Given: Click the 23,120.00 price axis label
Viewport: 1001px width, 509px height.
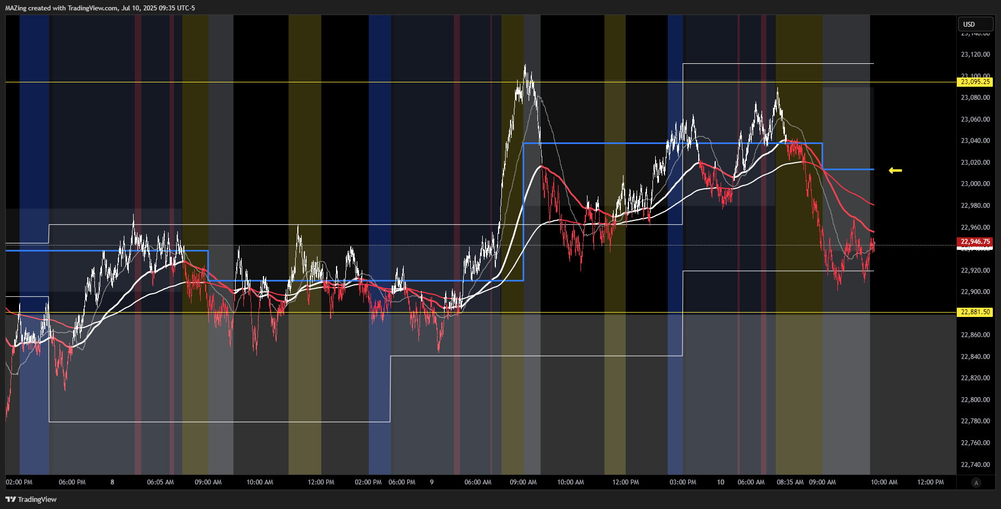Looking at the screenshot, I should click(975, 55).
